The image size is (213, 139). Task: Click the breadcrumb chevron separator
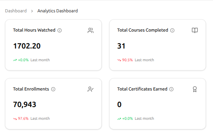click(32, 11)
